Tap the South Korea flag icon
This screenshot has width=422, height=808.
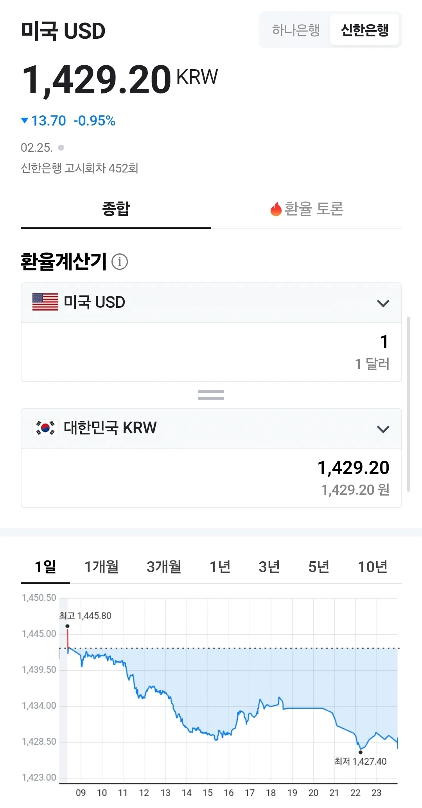point(45,428)
